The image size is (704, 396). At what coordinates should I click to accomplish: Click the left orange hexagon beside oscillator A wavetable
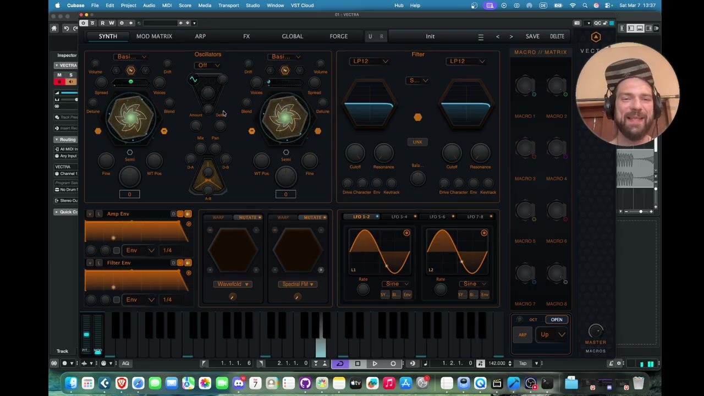[x=98, y=131]
